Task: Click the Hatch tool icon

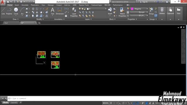Action: coord(27,16)
